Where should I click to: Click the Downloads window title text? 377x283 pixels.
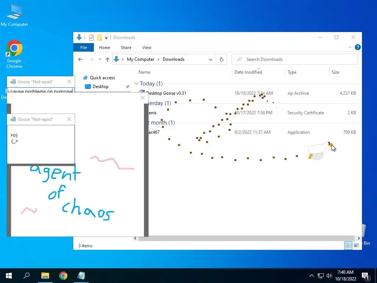pos(124,38)
